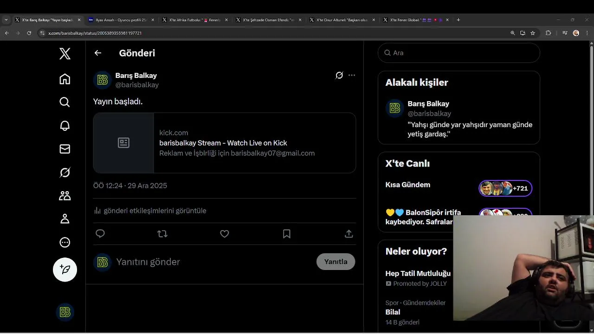The image size is (594, 334).
Task: Switch to the Afrika Futbolu tab
Action: pyautogui.click(x=194, y=20)
